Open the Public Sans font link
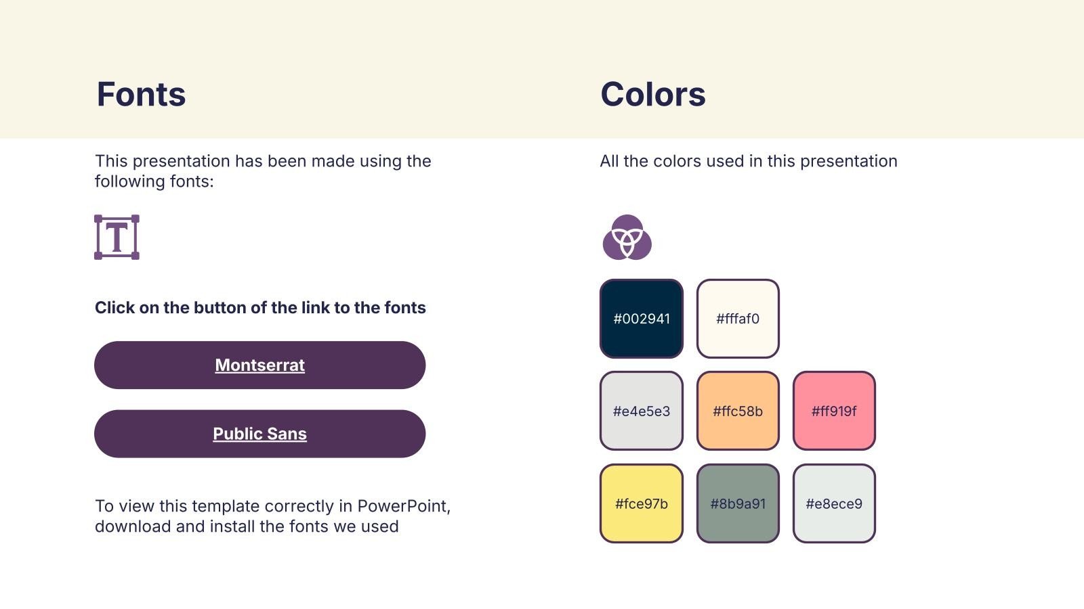 point(259,434)
